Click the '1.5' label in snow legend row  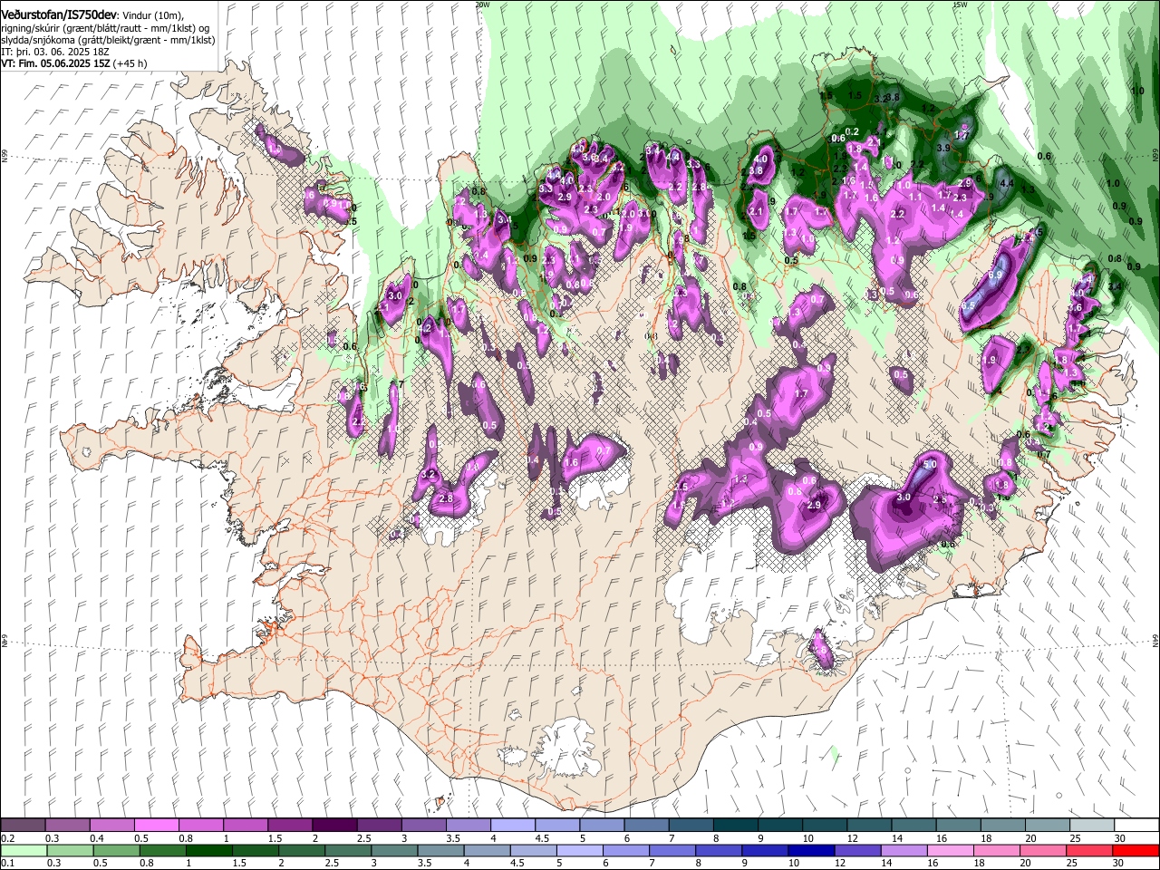click(x=275, y=838)
